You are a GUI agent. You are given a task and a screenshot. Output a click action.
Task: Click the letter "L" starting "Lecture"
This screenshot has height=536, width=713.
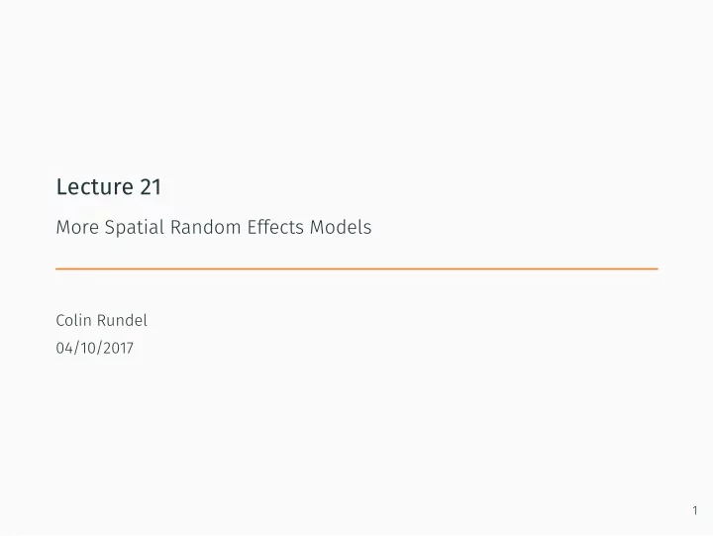(x=61, y=186)
